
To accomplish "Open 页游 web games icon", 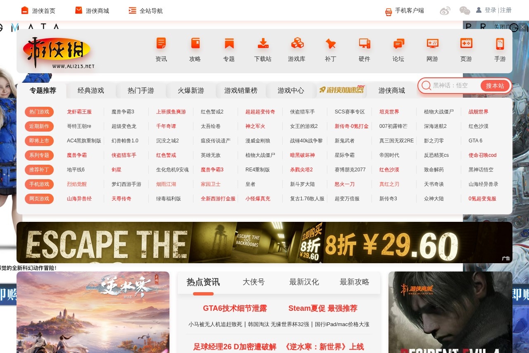I will point(466,43).
